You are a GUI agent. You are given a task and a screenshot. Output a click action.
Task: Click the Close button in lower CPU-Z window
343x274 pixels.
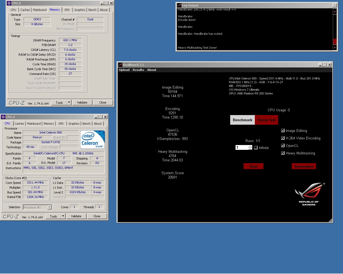coord(97,216)
